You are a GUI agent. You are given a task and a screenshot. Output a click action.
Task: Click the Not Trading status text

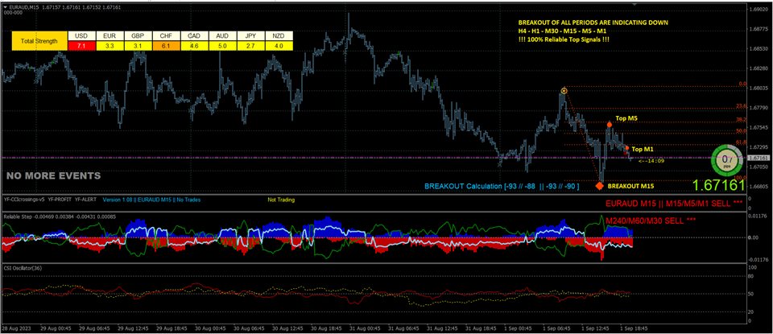coord(281,200)
